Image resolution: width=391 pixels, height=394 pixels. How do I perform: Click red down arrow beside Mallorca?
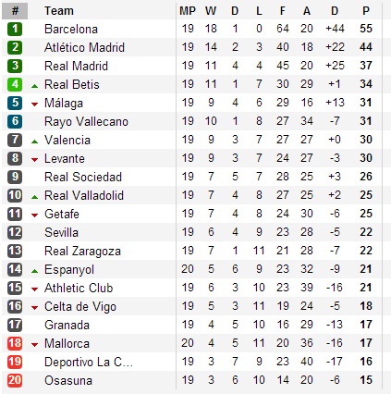(x=35, y=345)
